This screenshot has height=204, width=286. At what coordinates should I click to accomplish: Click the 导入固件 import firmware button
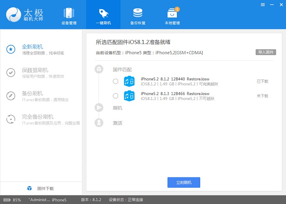[x=266, y=52]
